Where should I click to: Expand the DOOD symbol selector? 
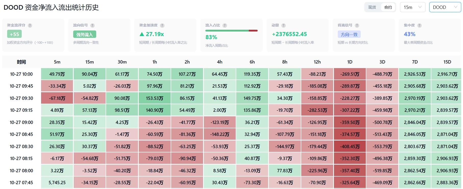point(445,7)
